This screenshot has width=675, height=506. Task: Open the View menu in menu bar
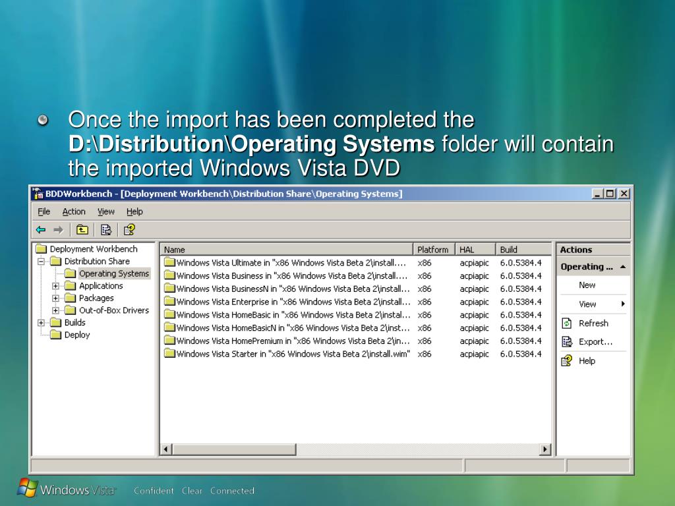point(106,211)
